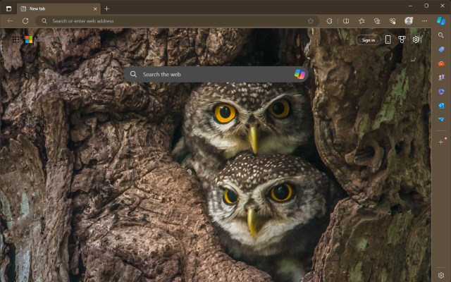
Task: Click the Refresh page button
Action: click(x=25, y=20)
